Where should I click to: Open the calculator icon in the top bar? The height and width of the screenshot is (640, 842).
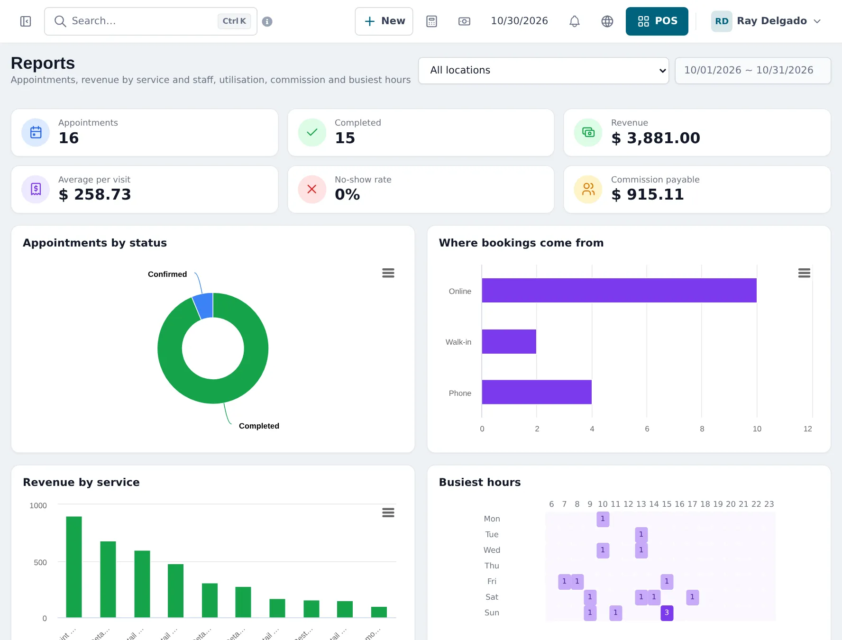click(x=431, y=21)
